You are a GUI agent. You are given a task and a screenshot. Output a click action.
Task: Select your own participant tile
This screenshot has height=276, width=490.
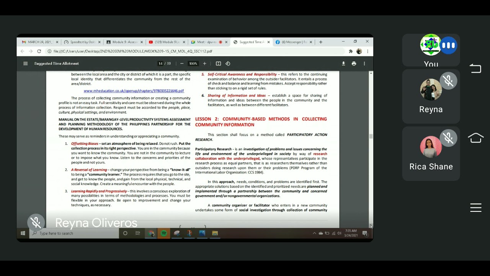click(431, 51)
